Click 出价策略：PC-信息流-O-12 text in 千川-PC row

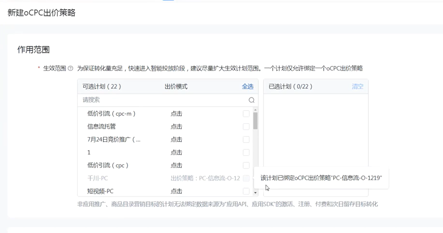point(205,178)
